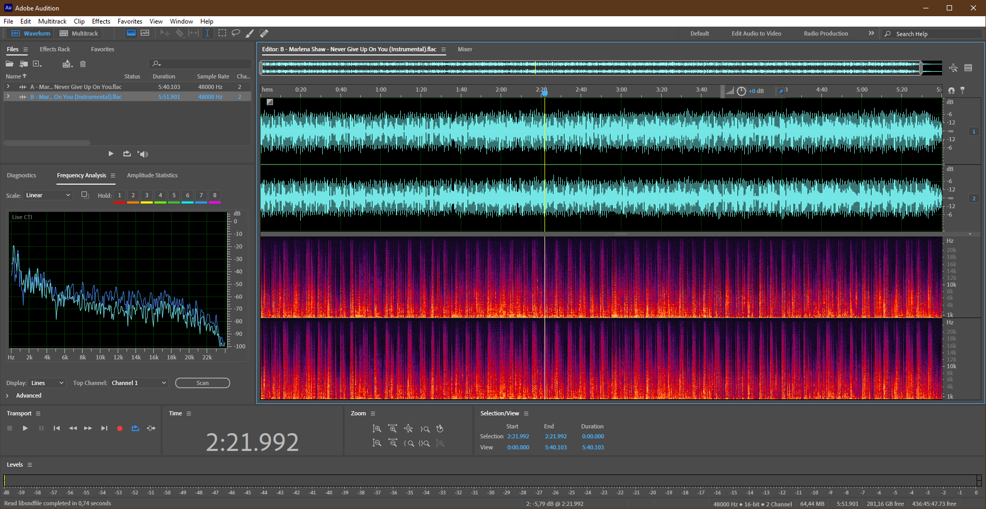
Task: Expand the A - Mar... Never Give Up On You.flac file row
Action: point(8,86)
